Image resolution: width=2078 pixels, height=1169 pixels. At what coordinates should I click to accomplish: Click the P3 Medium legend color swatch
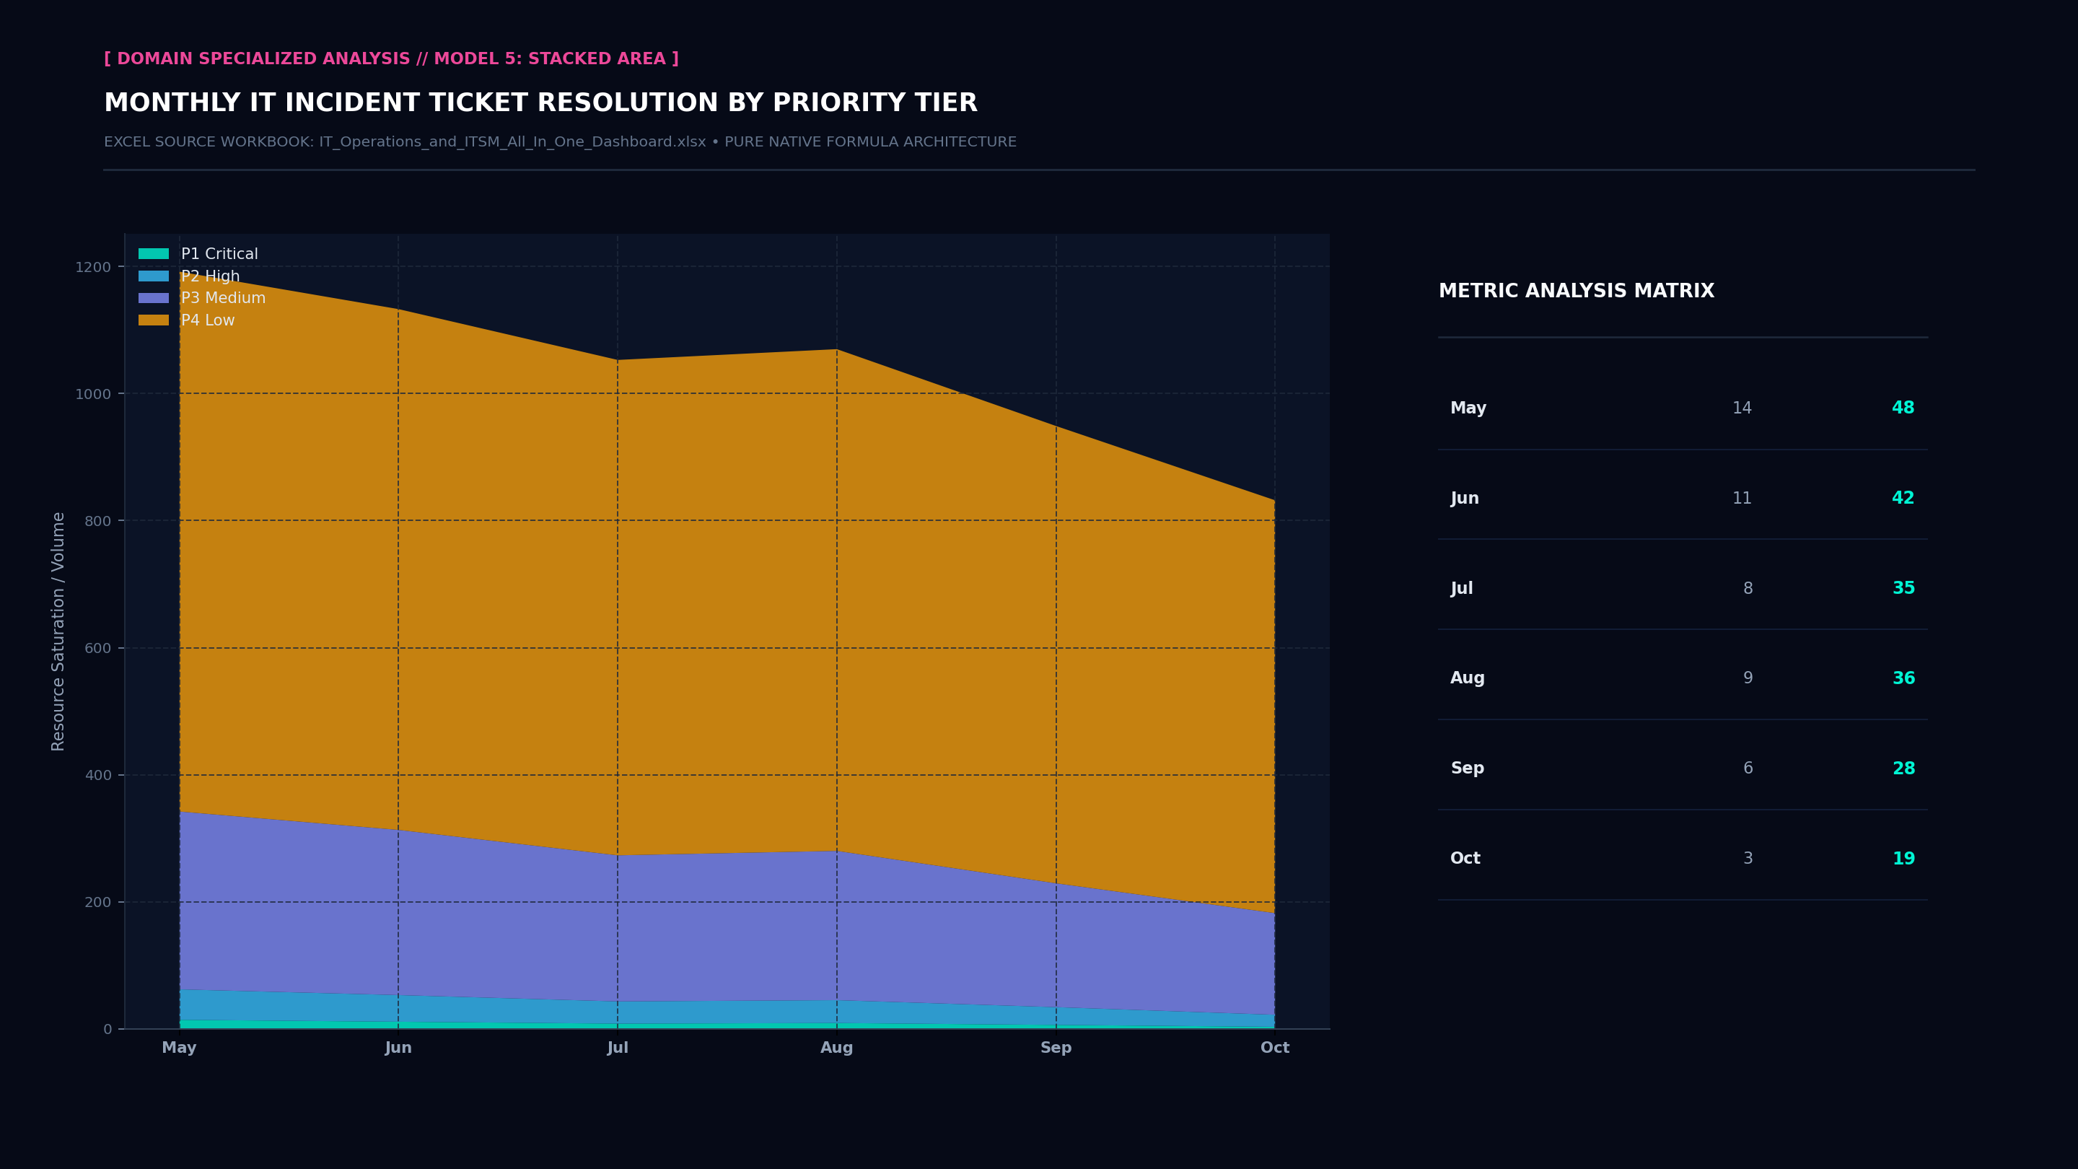(153, 299)
